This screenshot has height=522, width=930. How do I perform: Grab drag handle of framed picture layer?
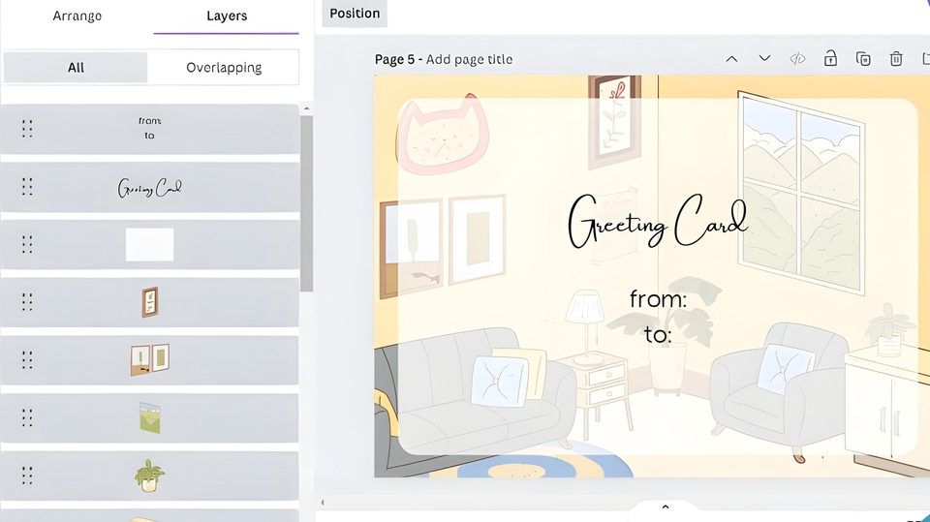(27, 302)
